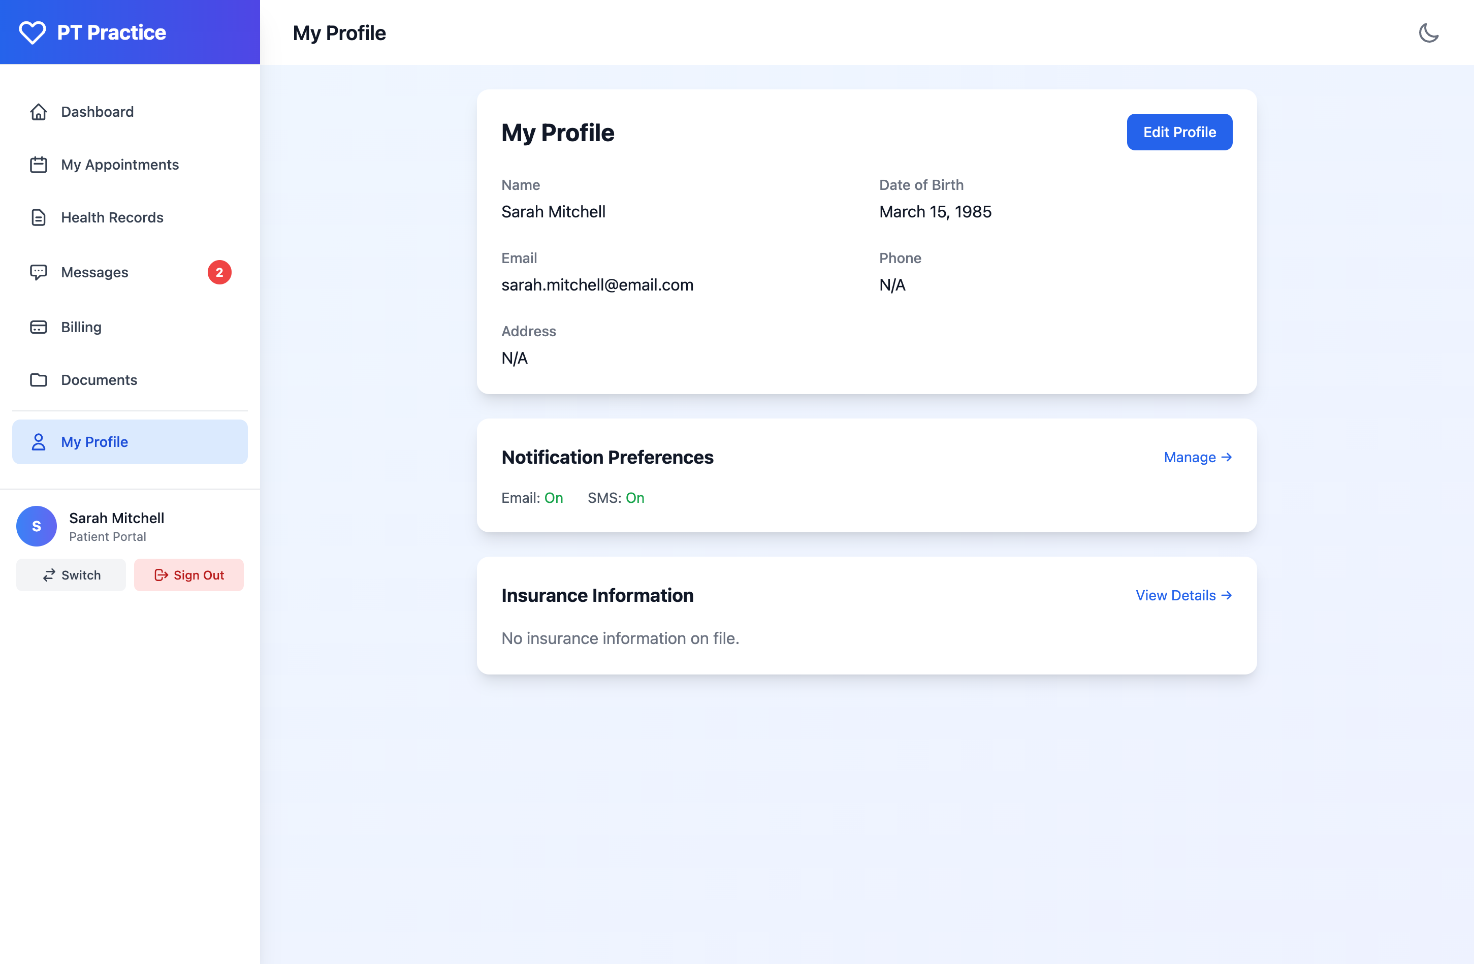The height and width of the screenshot is (964, 1474).
Task: Click the sign-out arrow icon beside Sign Out
Action: [161, 574]
